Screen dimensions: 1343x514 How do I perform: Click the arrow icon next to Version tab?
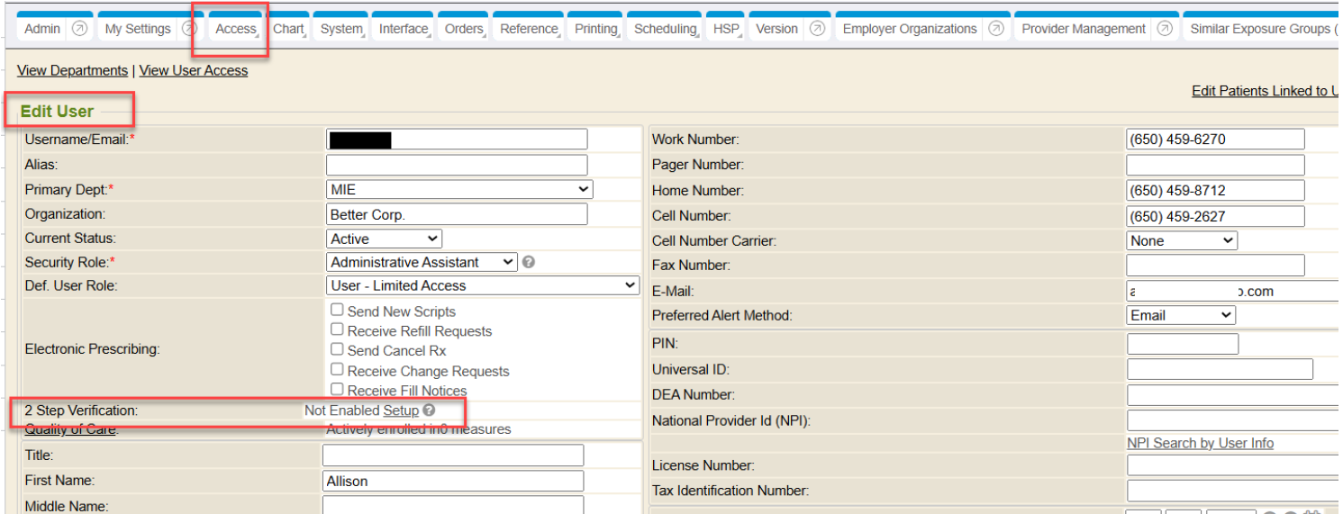coord(817,29)
